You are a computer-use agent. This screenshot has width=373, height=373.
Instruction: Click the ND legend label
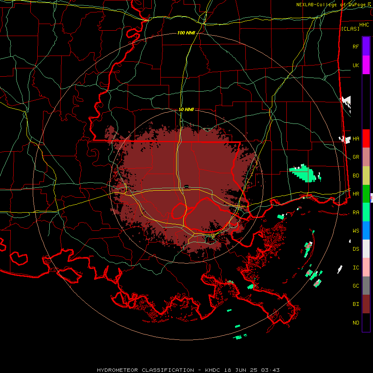pos(356,323)
